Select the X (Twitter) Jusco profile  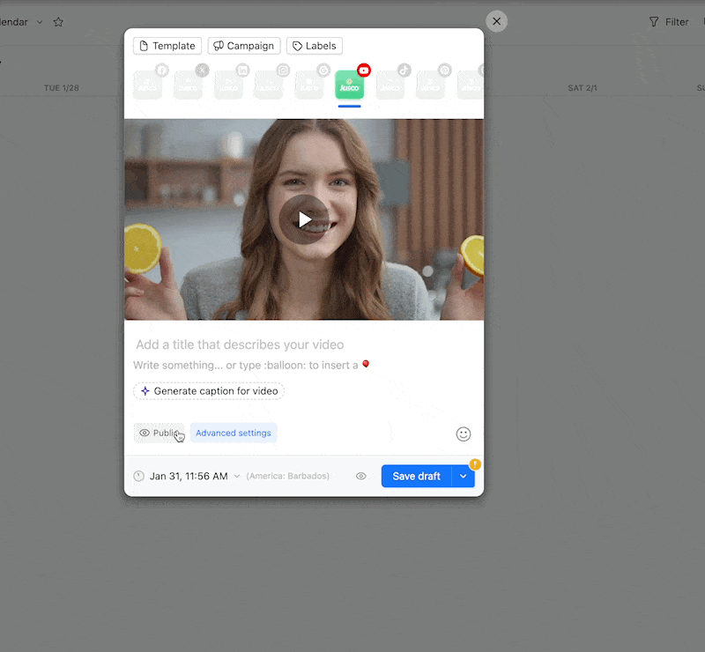click(189, 85)
